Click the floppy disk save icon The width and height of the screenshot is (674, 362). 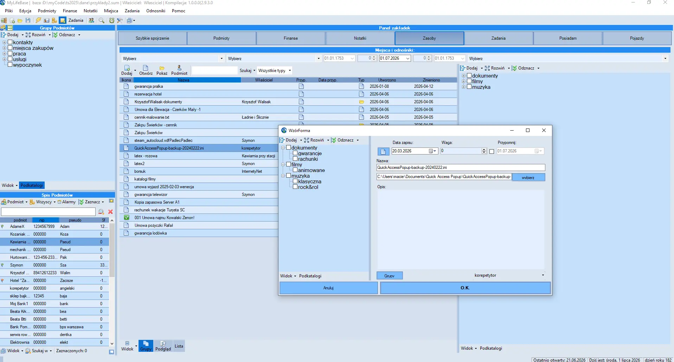[x=28, y=20]
